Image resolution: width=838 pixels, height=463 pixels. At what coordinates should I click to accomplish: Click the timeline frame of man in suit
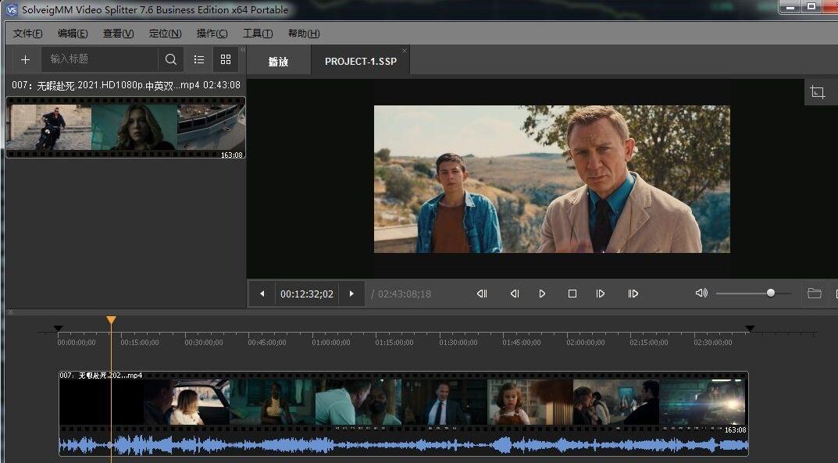[444, 402]
